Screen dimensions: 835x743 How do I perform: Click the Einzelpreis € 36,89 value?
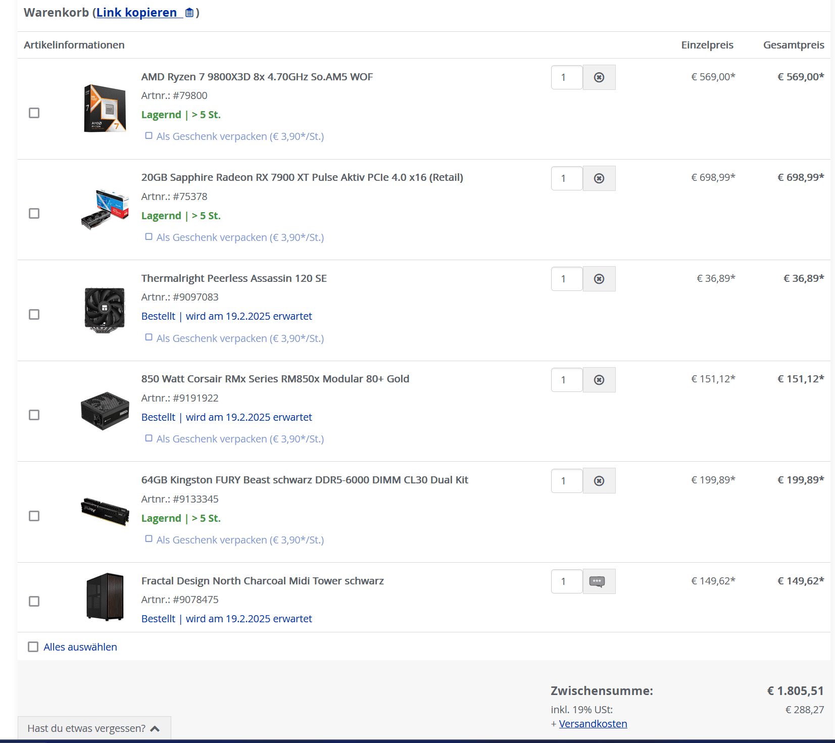click(716, 278)
